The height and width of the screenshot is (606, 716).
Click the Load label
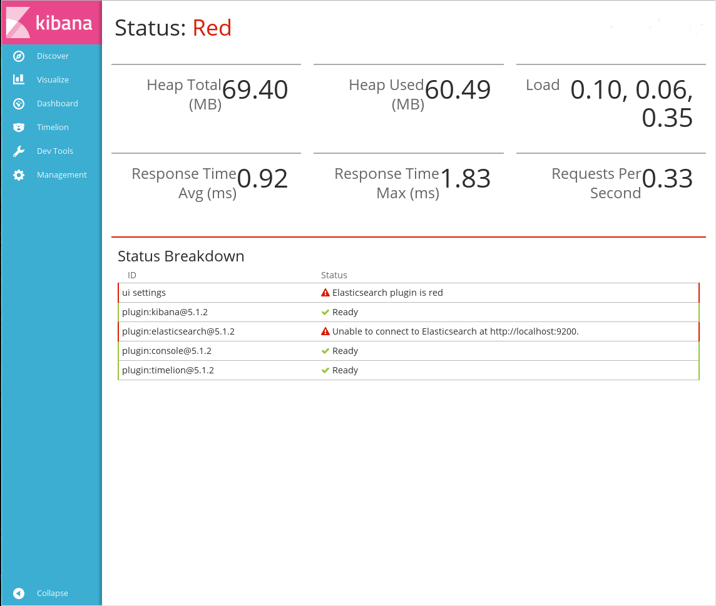coord(543,85)
